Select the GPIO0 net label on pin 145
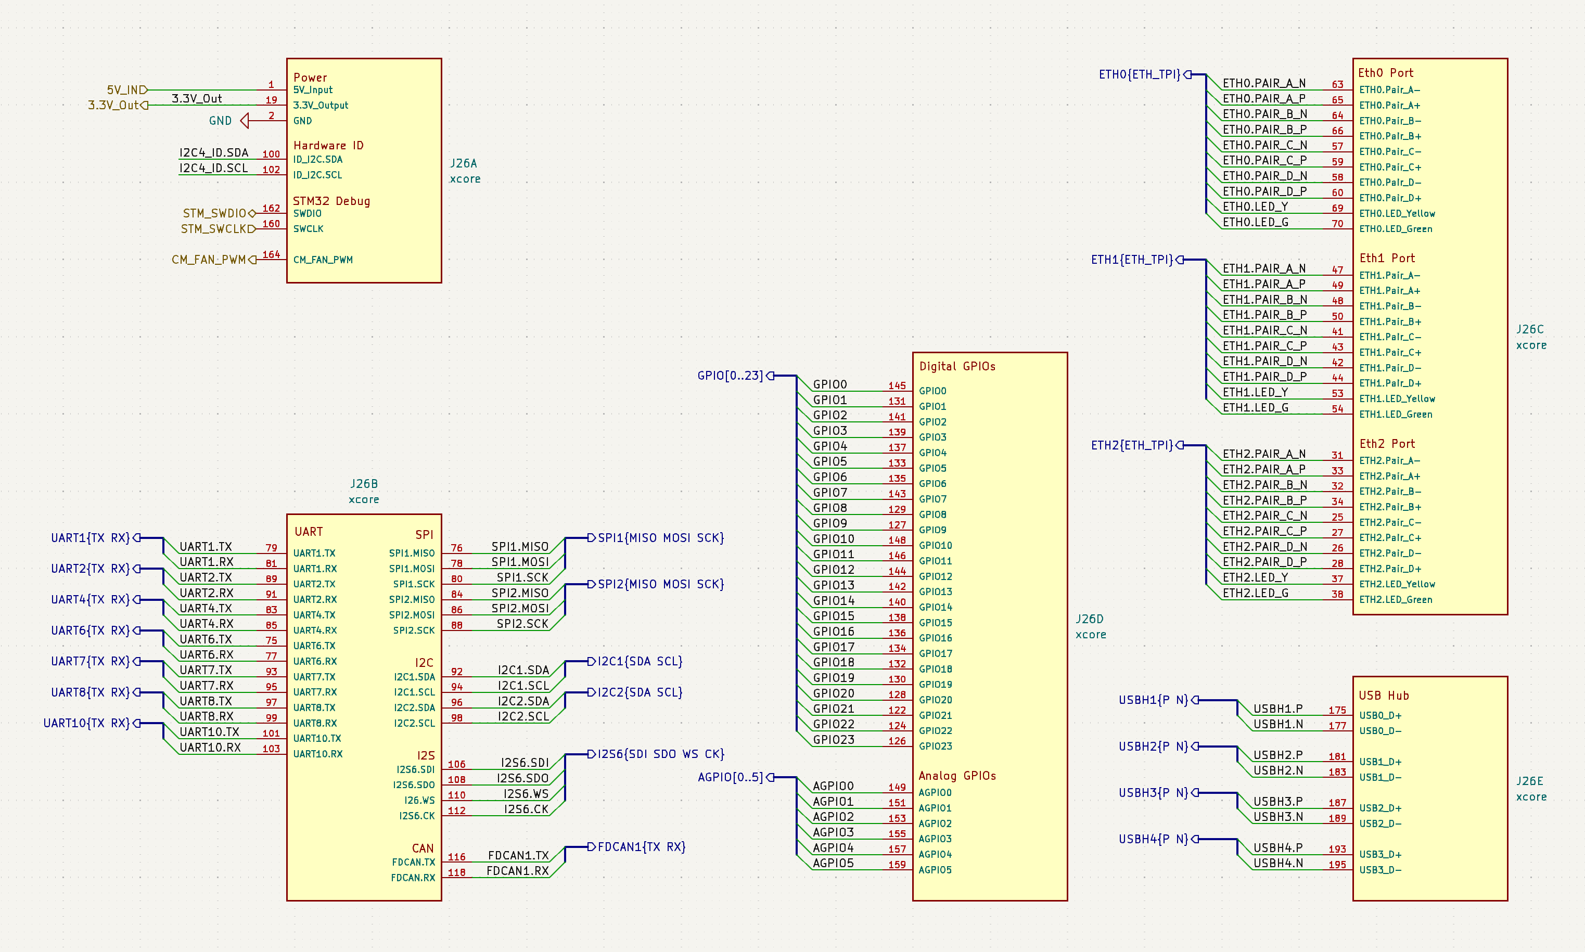 coord(830,384)
